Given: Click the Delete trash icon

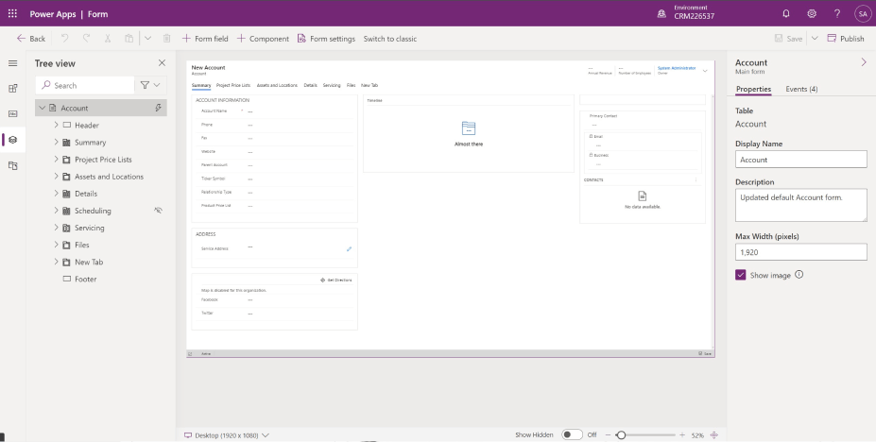Looking at the screenshot, I should click(166, 38).
